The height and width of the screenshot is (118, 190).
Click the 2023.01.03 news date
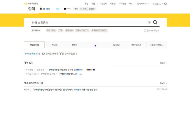162,89
